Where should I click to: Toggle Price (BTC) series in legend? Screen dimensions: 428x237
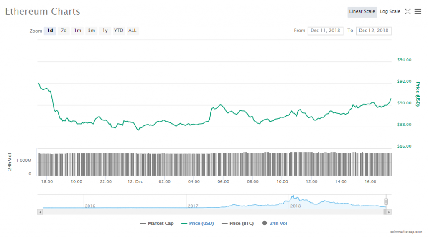[237, 224]
